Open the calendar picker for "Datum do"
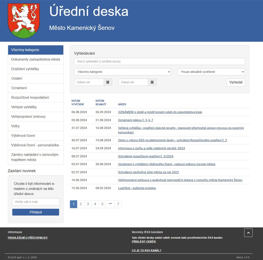The width and height of the screenshot is (263, 260). [152, 82]
